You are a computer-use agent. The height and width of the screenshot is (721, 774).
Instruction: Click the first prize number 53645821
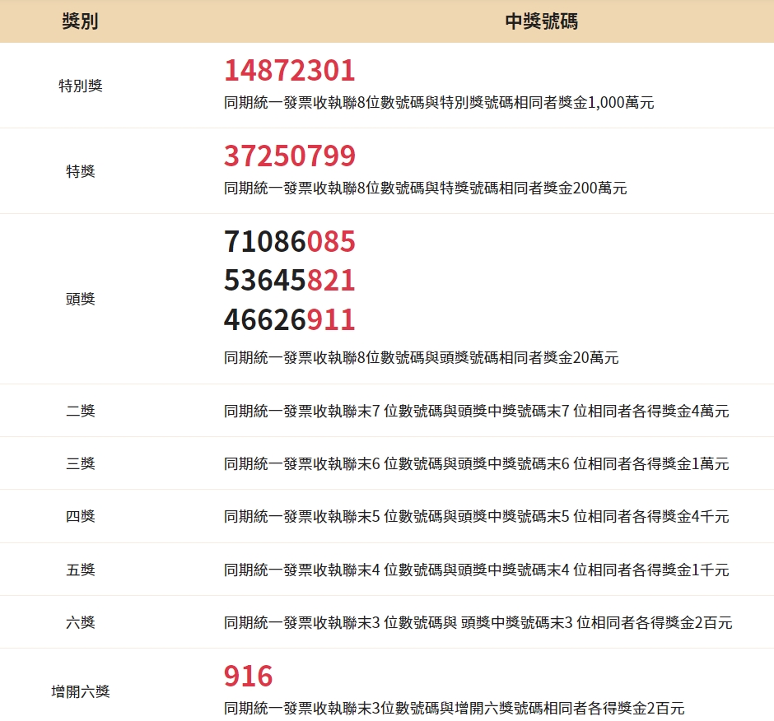(290, 281)
